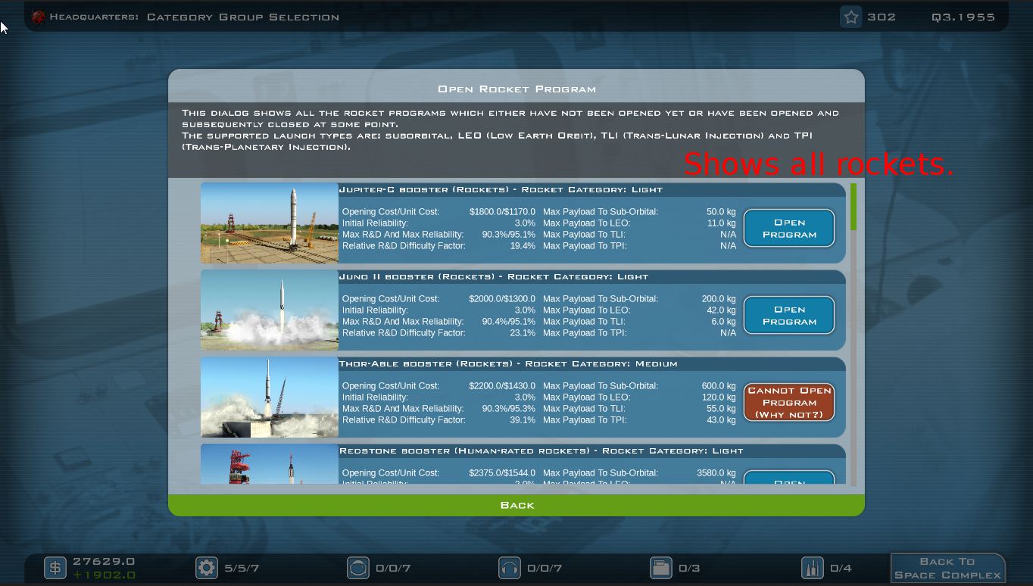Image resolution: width=1033 pixels, height=586 pixels.
Task: Click Thor-Able difficulty factor 39.1%
Action: tap(523, 420)
